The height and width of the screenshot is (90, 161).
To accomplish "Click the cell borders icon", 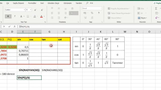I will 28,16.
